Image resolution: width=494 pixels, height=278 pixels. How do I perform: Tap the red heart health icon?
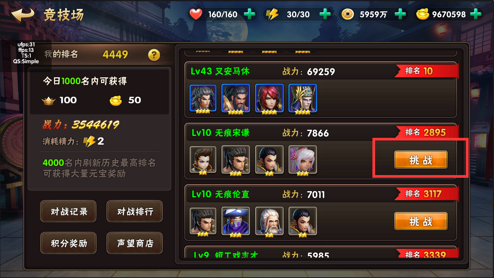click(x=196, y=15)
